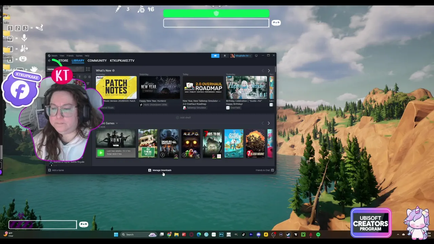Go back with the Steam back arrow
Image resolution: width=434 pixels, height=244 pixels.
tap(49, 61)
